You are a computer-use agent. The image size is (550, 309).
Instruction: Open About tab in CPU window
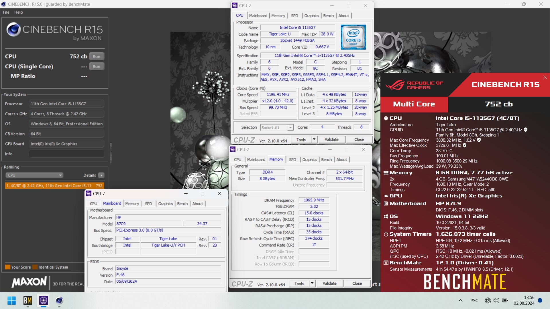[343, 16]
